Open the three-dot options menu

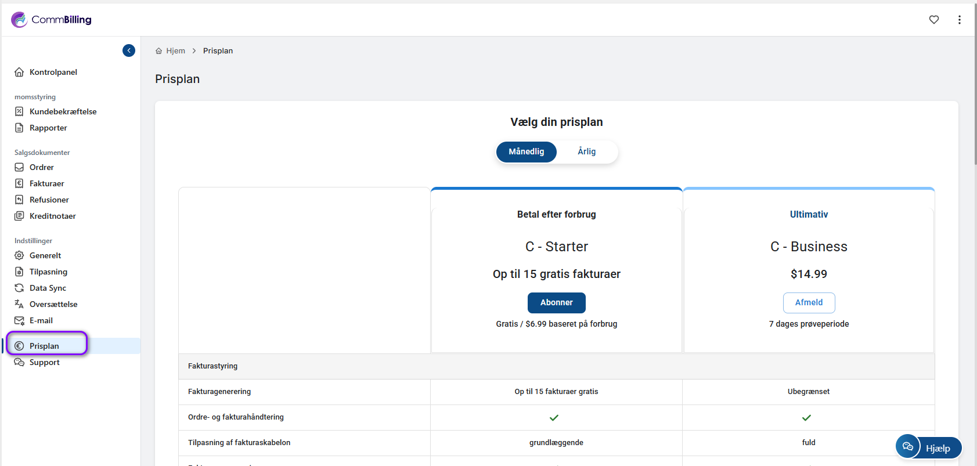pos(959,20)
